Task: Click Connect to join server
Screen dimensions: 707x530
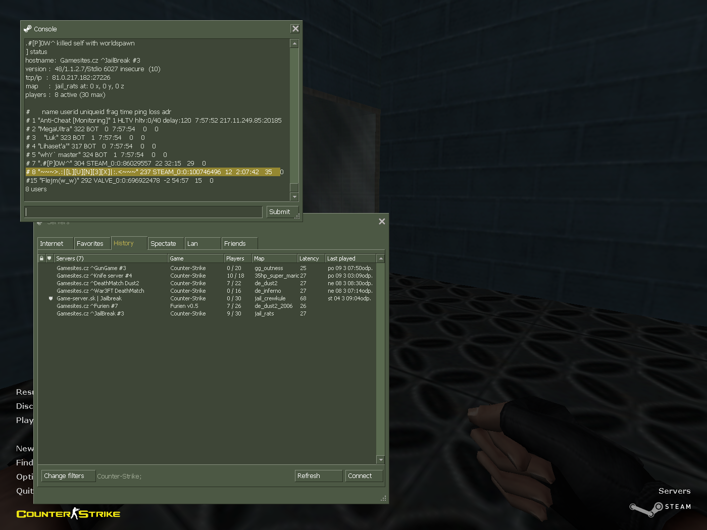Action: [364, 476]
